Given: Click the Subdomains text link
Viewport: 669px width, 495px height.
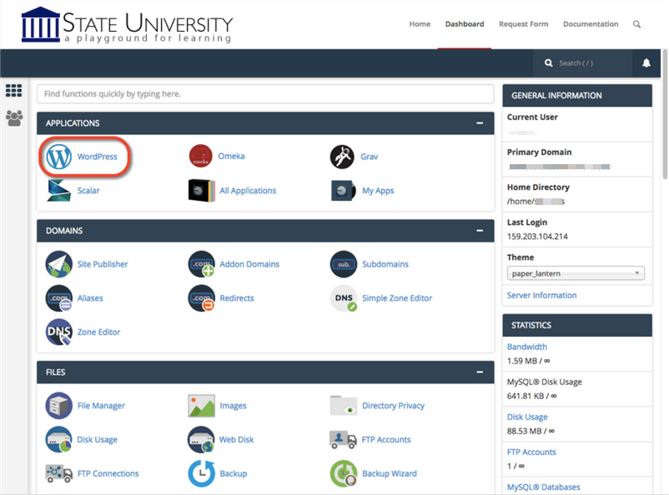Looking at the screenshot, I should point(385,264).
